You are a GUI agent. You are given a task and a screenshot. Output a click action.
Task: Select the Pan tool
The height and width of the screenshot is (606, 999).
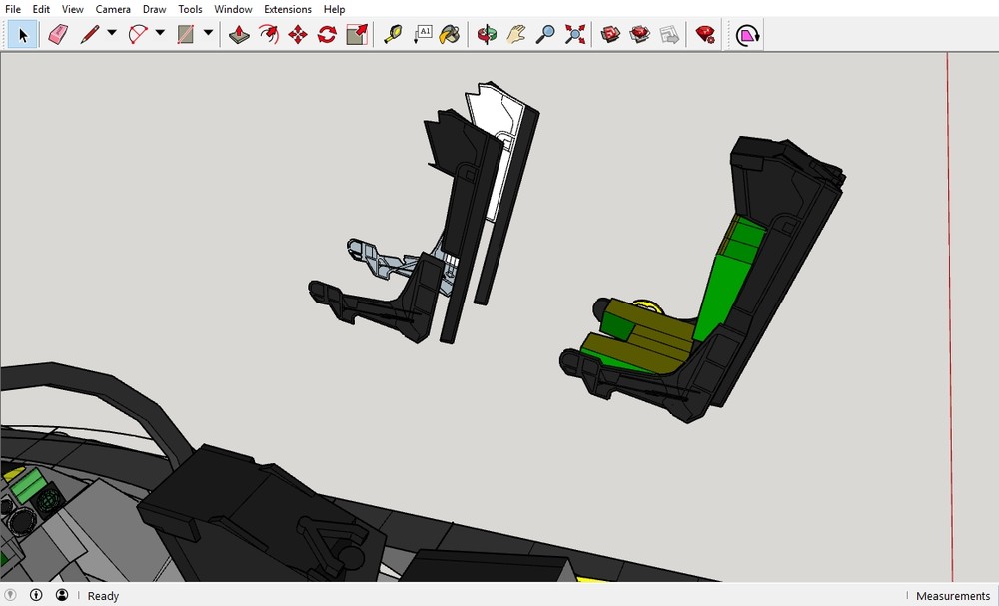[x=514, y=34]
